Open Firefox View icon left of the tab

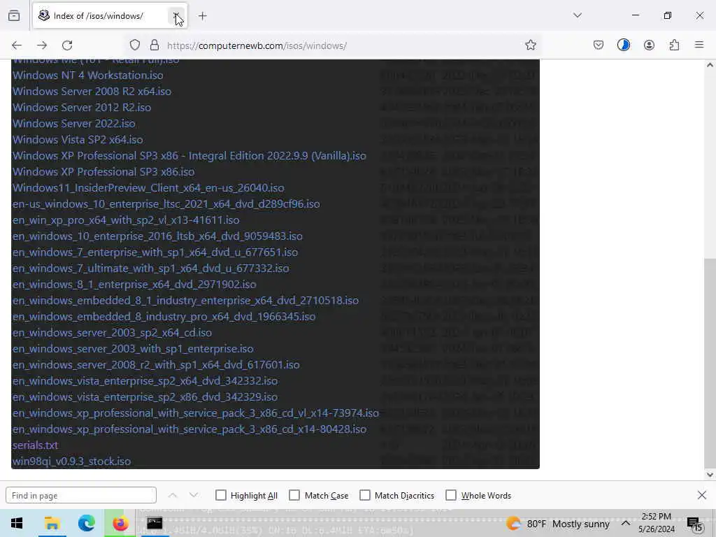click(14, 16)
